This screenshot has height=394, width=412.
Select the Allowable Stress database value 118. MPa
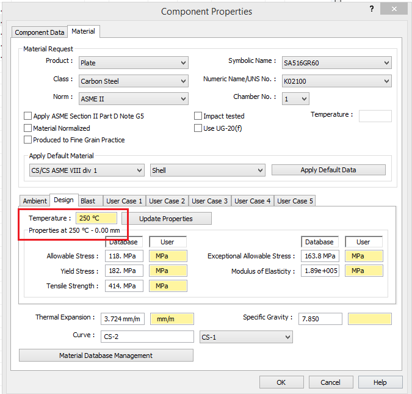tap(124, 256)
